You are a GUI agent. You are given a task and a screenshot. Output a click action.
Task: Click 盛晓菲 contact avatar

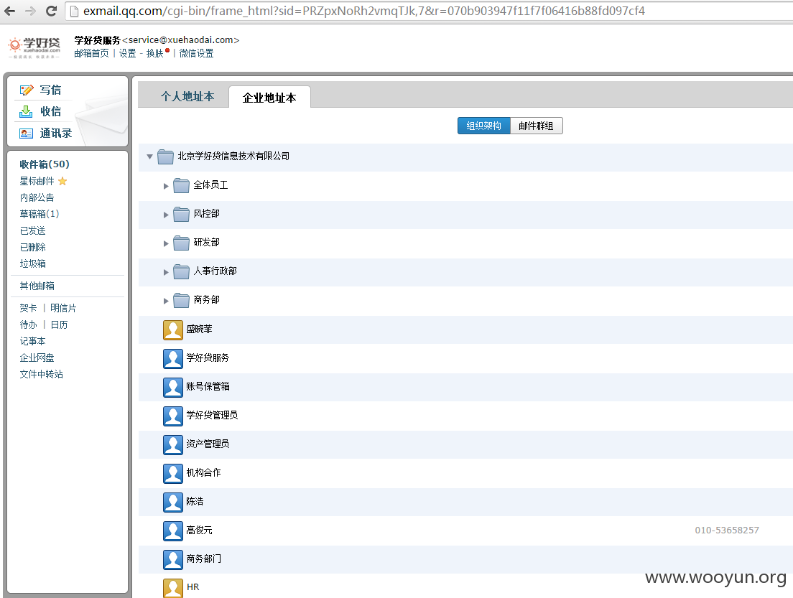(173, 330)
